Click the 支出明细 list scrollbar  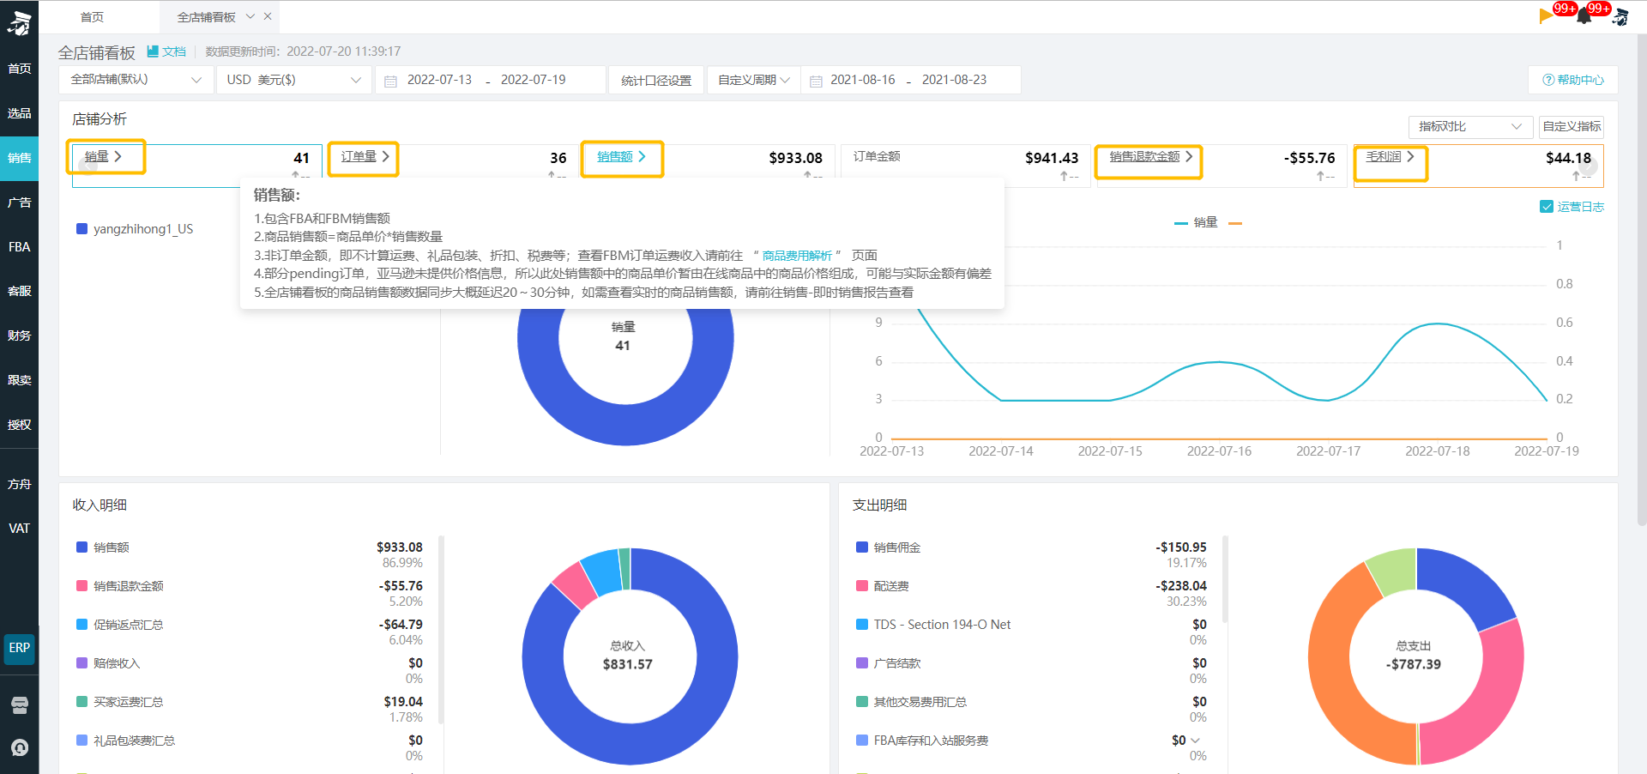(1225, 579)
